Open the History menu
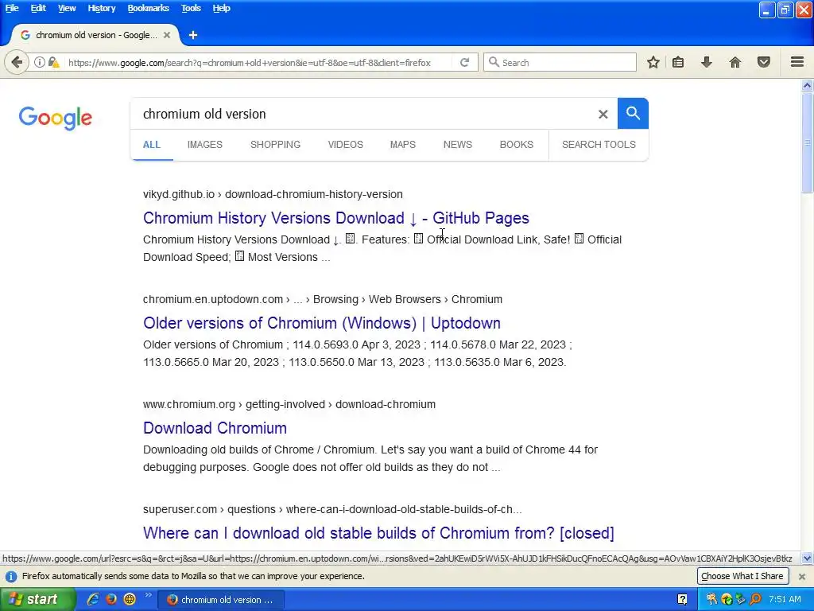 [x=101, y=8]
